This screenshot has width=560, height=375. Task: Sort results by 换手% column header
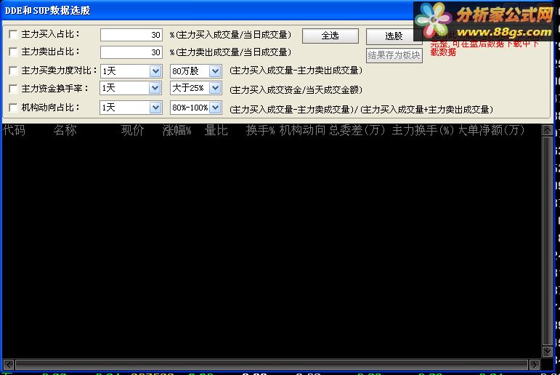[x=260, y=130]
